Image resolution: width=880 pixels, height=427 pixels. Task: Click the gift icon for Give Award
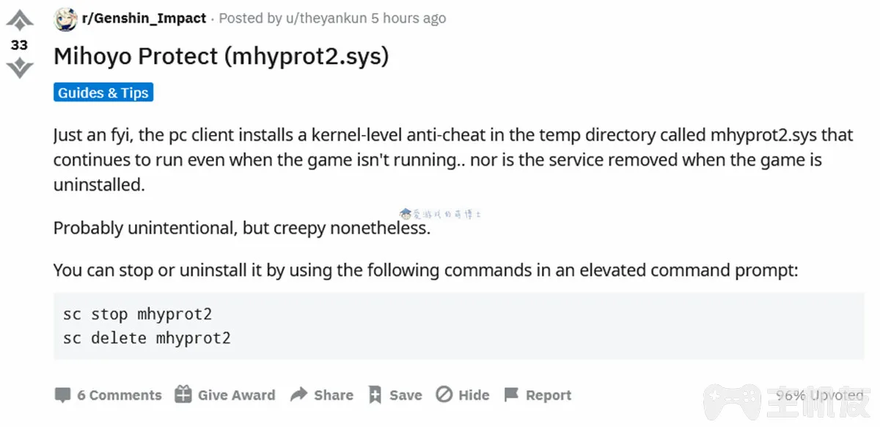coord(183,395)
